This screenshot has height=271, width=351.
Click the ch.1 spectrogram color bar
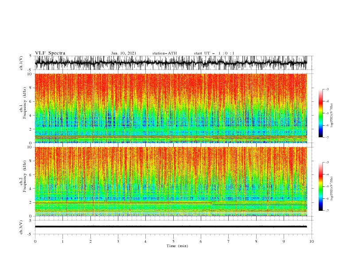click(x=320, y=113)
